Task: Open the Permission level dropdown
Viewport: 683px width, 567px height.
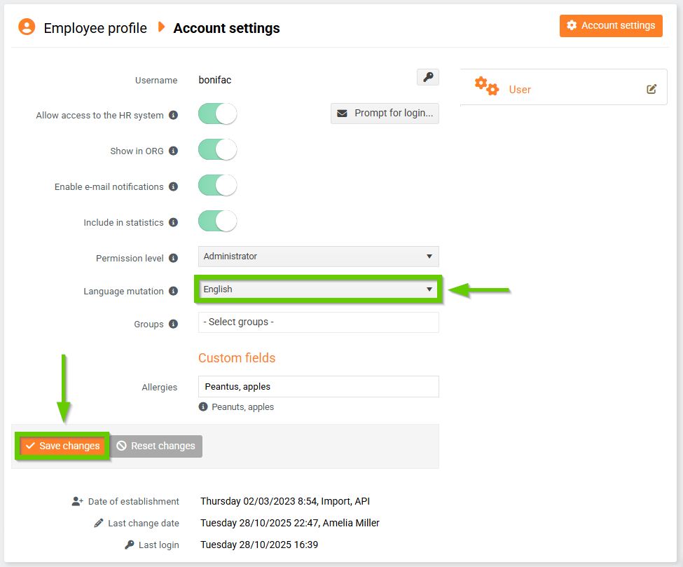Action: tap(318, 257)
